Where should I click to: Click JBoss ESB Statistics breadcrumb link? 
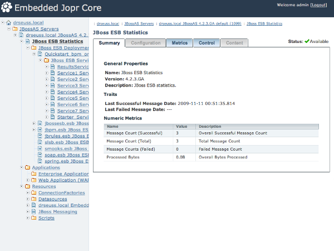pyautogui.click(x=264, y=23)
